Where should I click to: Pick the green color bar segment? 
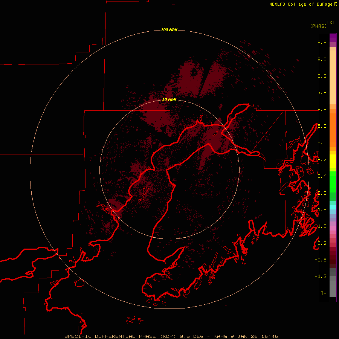click(x=333, y=182)
